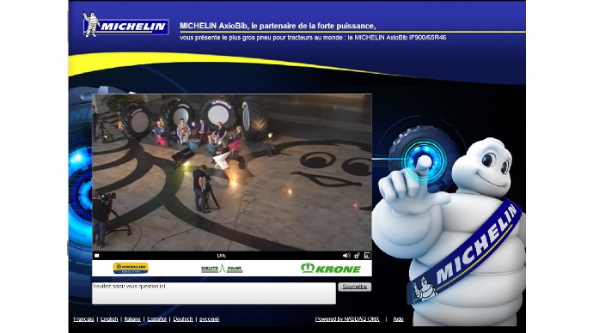Focus the question input text box

pos(214,293)
